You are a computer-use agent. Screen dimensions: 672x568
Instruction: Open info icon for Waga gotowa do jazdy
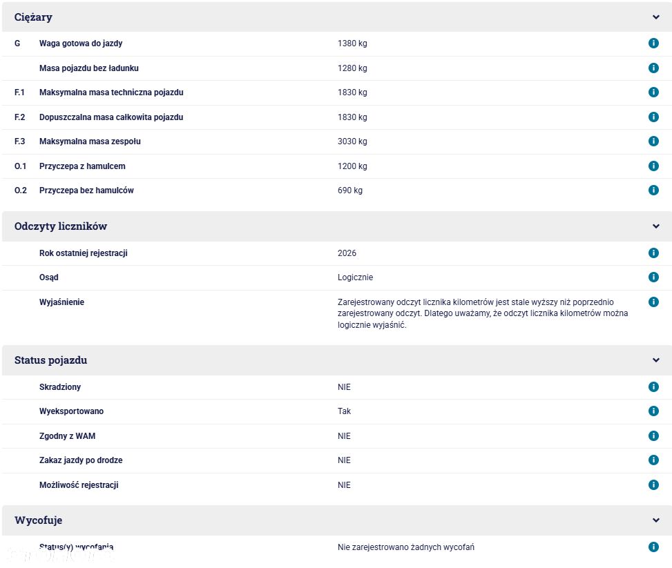653,43
